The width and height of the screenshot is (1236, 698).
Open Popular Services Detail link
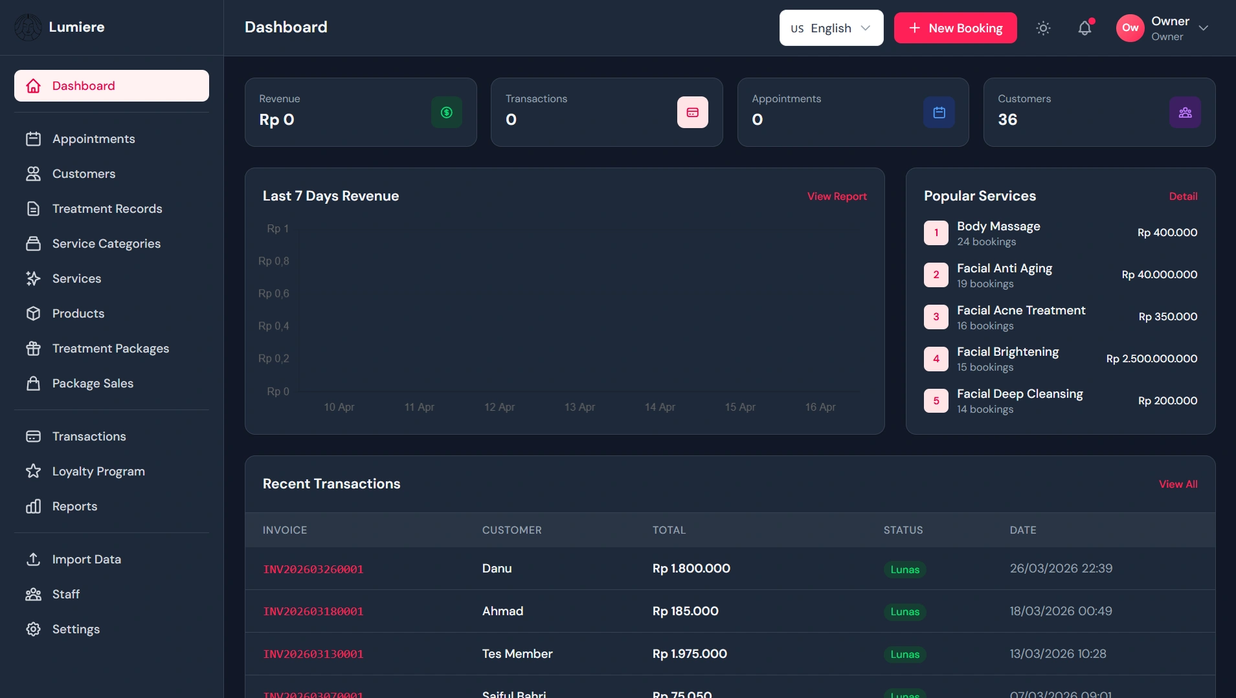[x=1183, y=196]
